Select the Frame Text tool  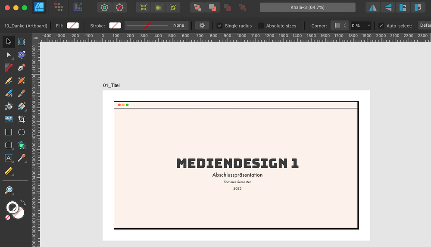9,158
